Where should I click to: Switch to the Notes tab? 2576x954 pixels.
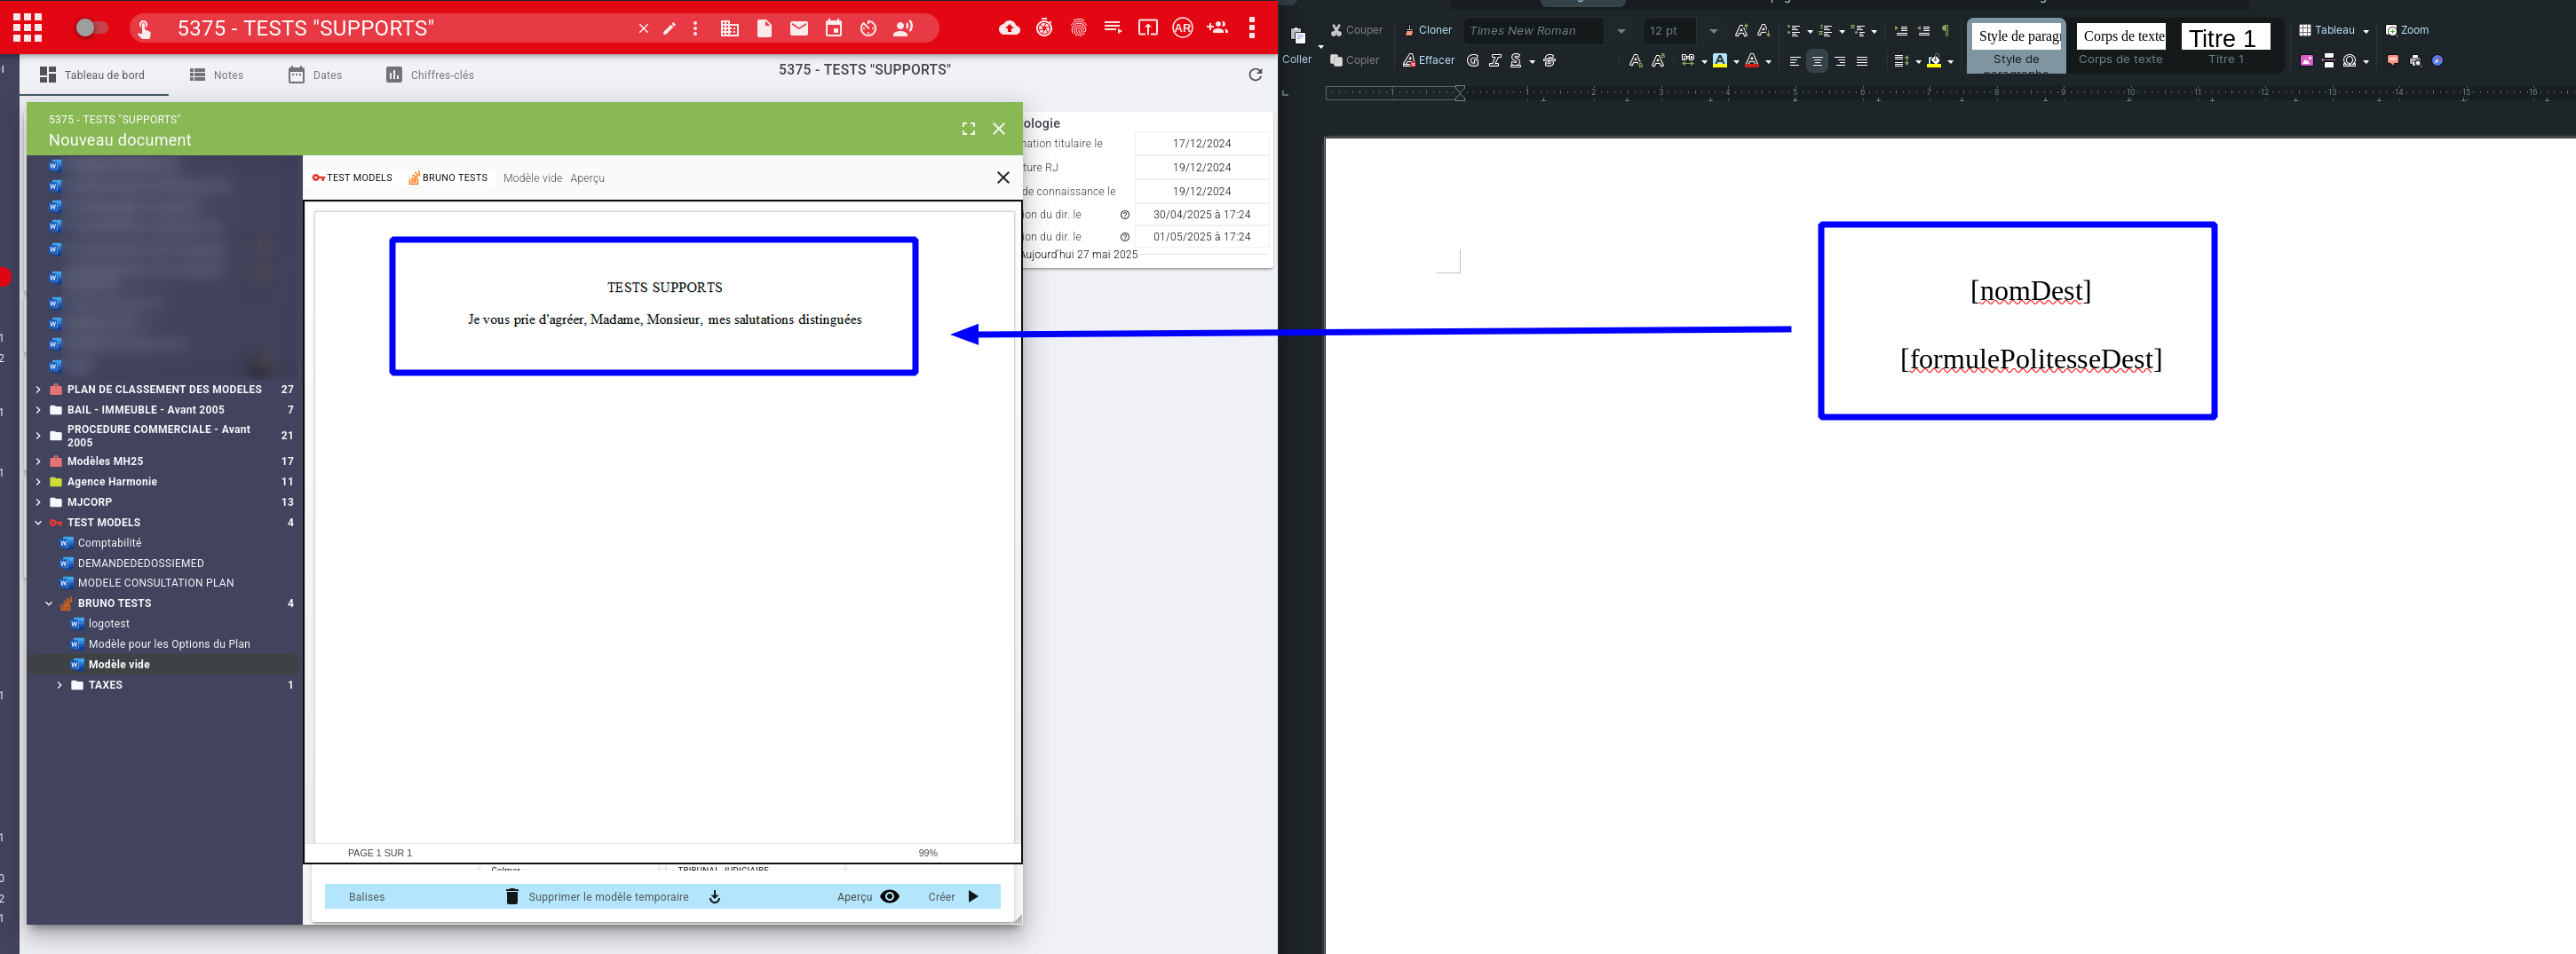(x=217, y=75)
